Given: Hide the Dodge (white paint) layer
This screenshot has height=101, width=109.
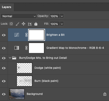Looking at the screenshot, I should pyautogui.click(x=4, y=68).
